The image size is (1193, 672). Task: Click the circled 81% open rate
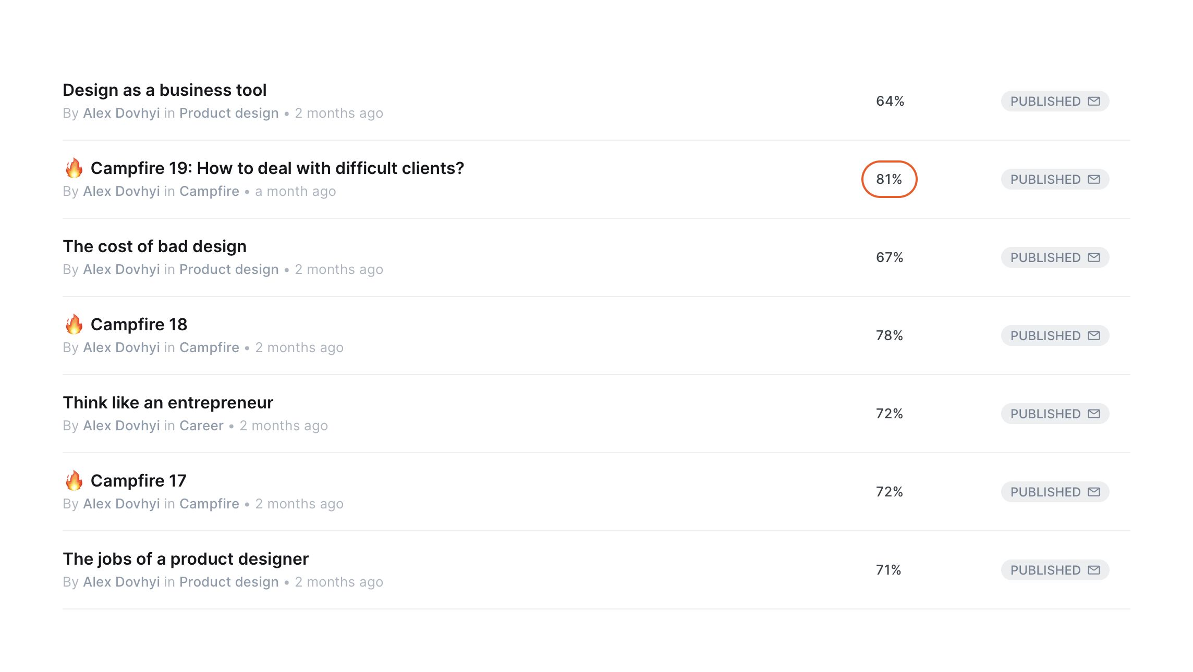tap(889, 179)
